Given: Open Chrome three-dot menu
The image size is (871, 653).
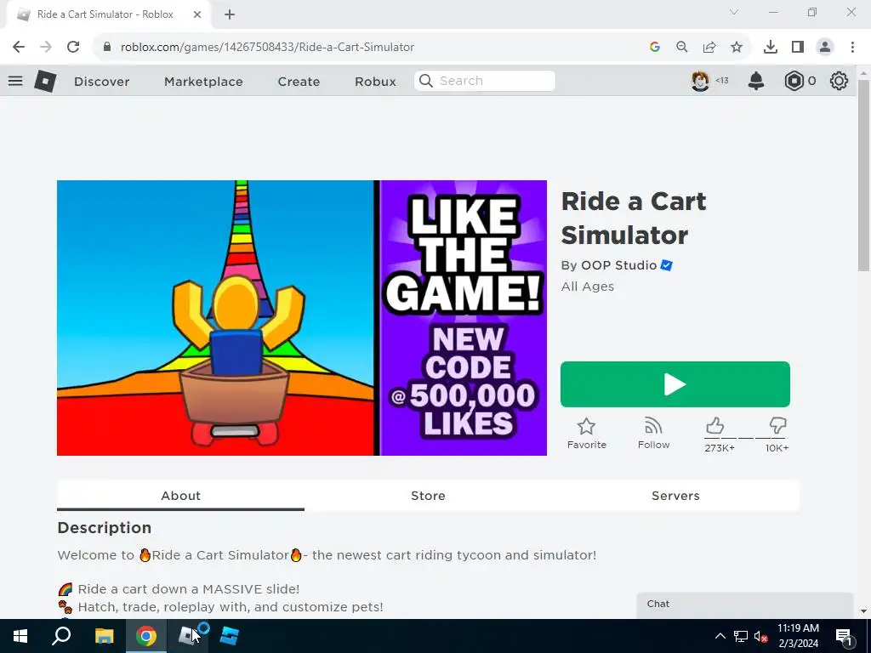Looking at the screenshot, I should pos(852,48).
